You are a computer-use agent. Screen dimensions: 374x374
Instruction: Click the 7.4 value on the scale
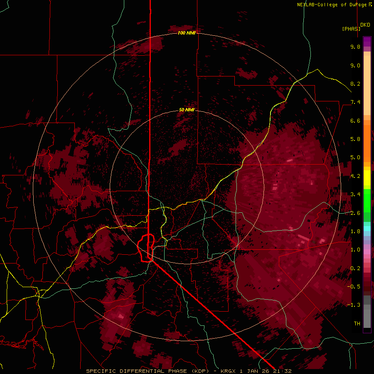(355, 102)
